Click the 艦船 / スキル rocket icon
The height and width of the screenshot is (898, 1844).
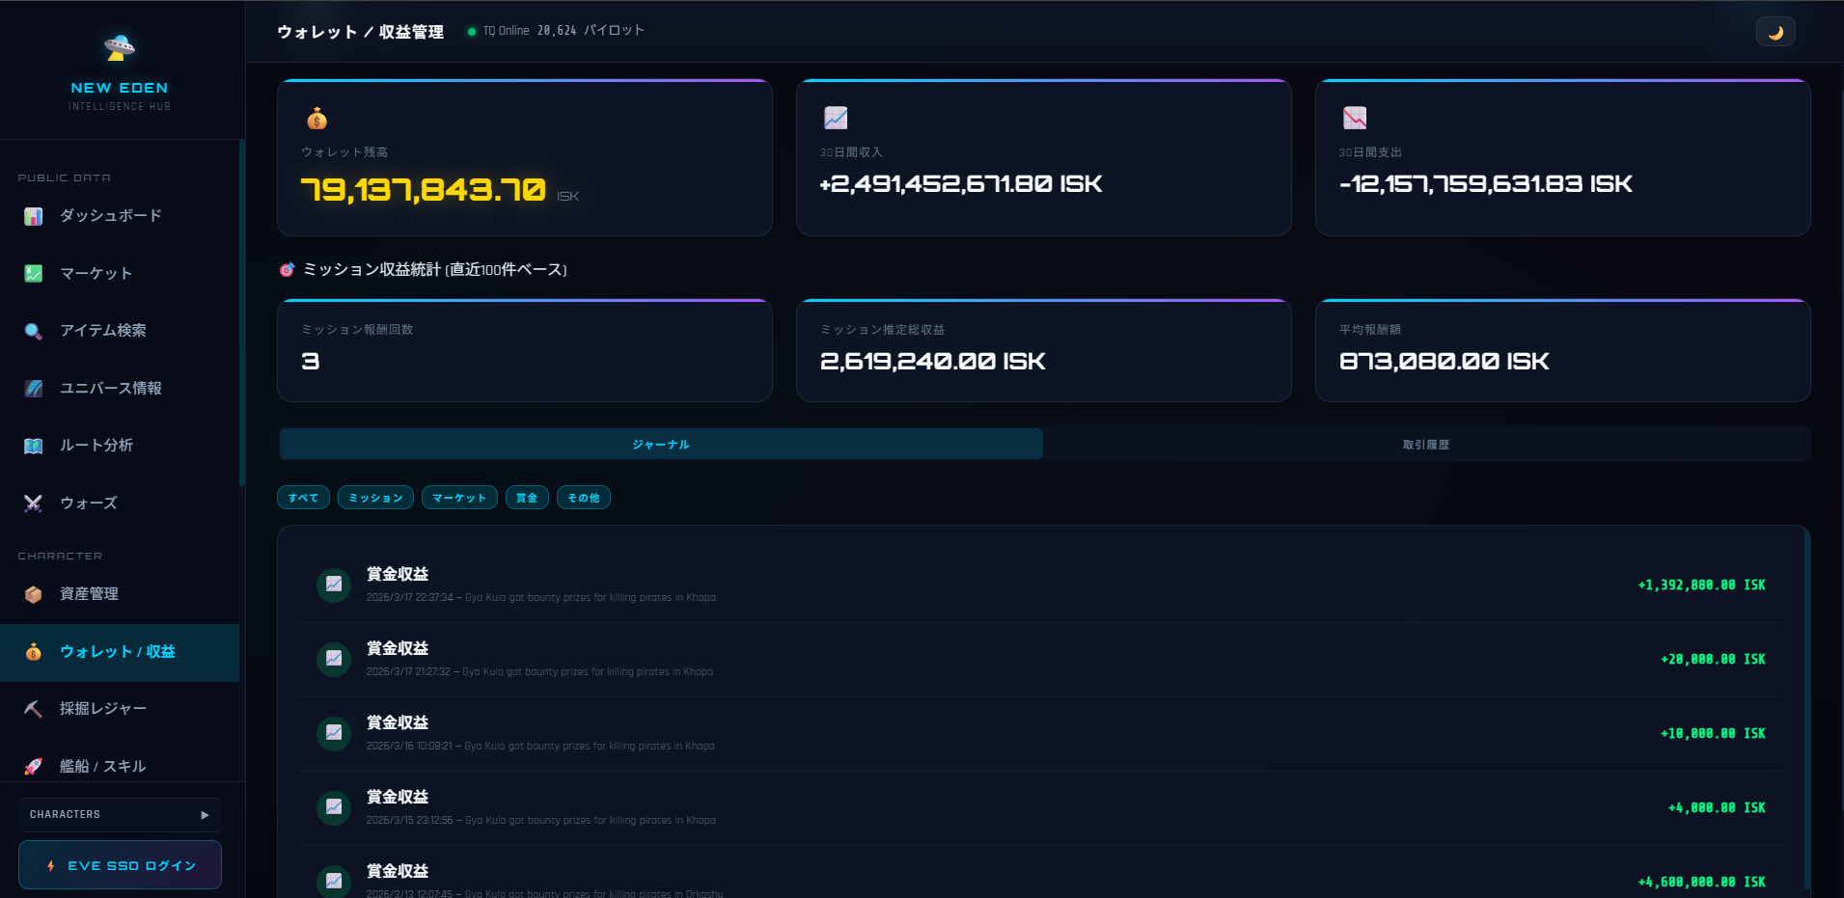(x=34, y=767)
